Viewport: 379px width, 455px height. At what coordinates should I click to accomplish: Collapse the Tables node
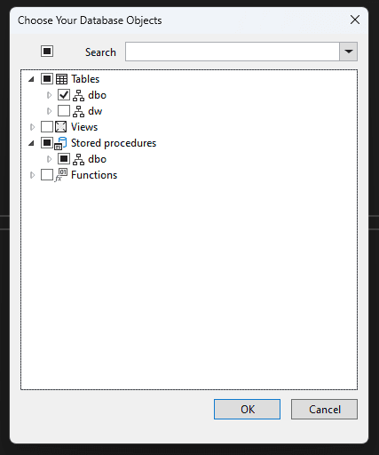click(x=31, y=79)
